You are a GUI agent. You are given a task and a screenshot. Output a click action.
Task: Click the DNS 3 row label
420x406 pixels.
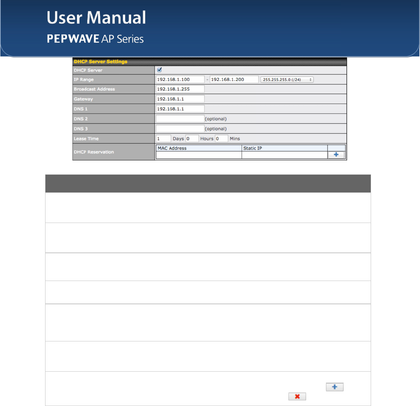[81, 129]
